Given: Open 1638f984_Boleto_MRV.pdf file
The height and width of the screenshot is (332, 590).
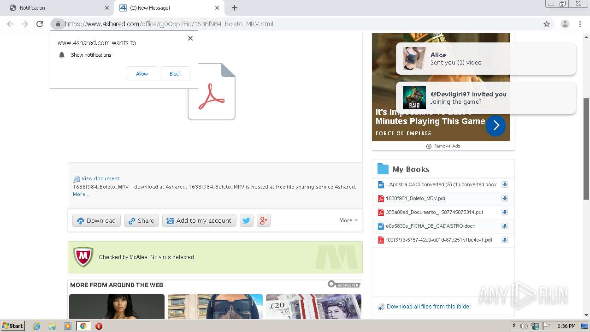Looking at the screenshot, I should 415,198.
